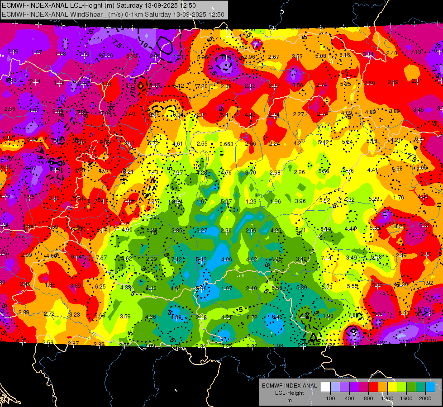The width and height of the screenshot is (443, 407).
Task: Click the wind shear value 6.56
Action: 277,288
